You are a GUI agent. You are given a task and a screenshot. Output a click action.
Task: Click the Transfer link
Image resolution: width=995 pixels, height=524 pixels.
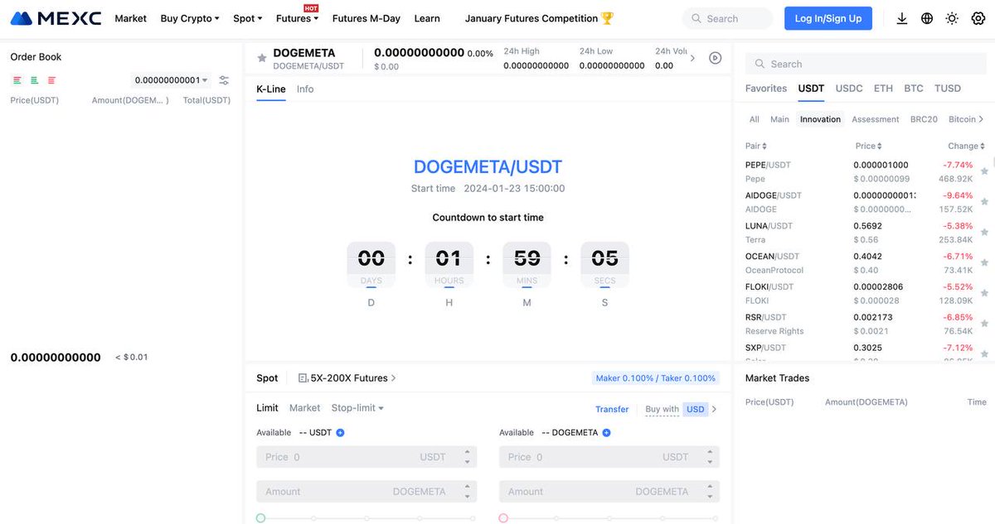click(612, 409)
